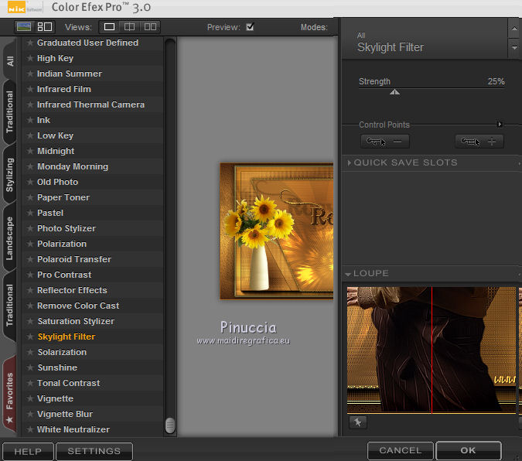Screen dimensions: 522x461
Task: Click the red split line in loupe
Action: (x=432, y=350)
